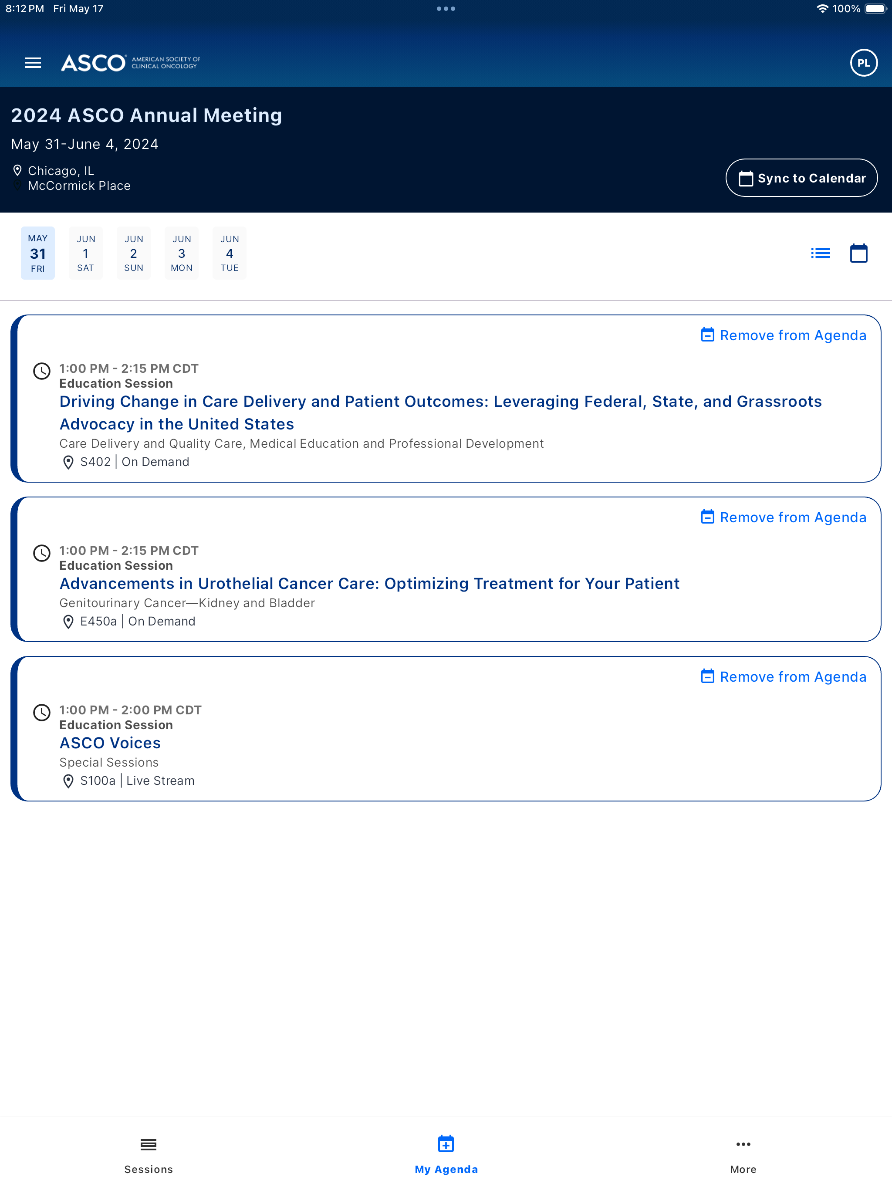Open the PL profile avatar
The height and width of the screenshot is (1190, 892).
click(864, 63)
